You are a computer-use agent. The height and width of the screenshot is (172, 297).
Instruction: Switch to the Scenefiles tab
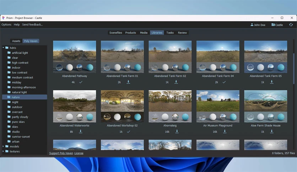click(x=115, y=33)
